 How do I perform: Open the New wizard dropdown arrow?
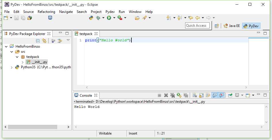(x=11, y=18)
